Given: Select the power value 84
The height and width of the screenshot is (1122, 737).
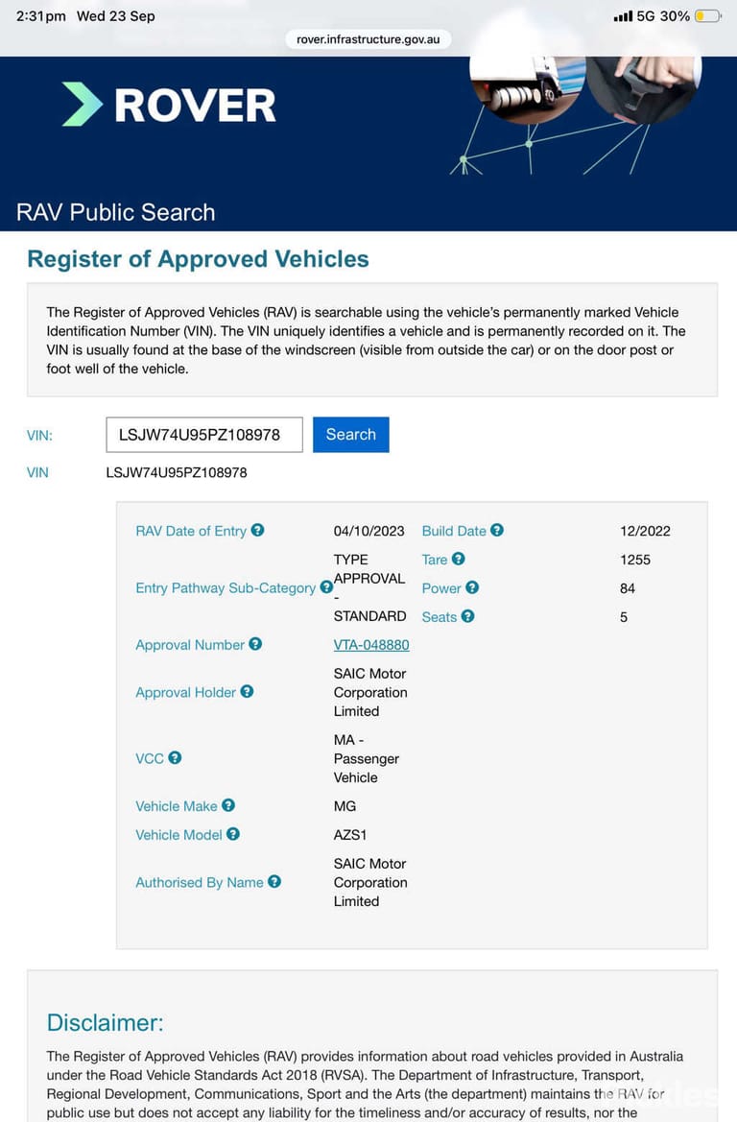Looking at the screenshot, I should coord(628,588).
